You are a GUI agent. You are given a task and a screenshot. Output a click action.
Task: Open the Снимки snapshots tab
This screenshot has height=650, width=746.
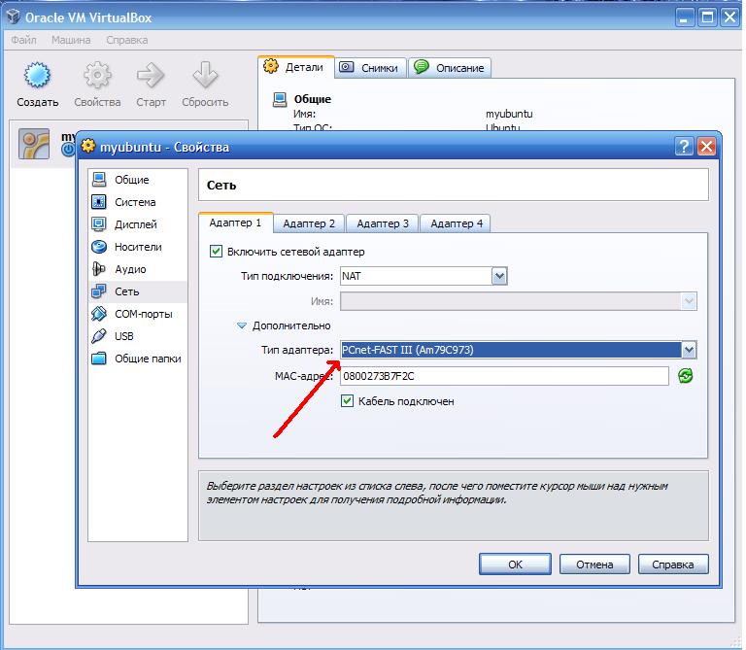pos(371,68)
